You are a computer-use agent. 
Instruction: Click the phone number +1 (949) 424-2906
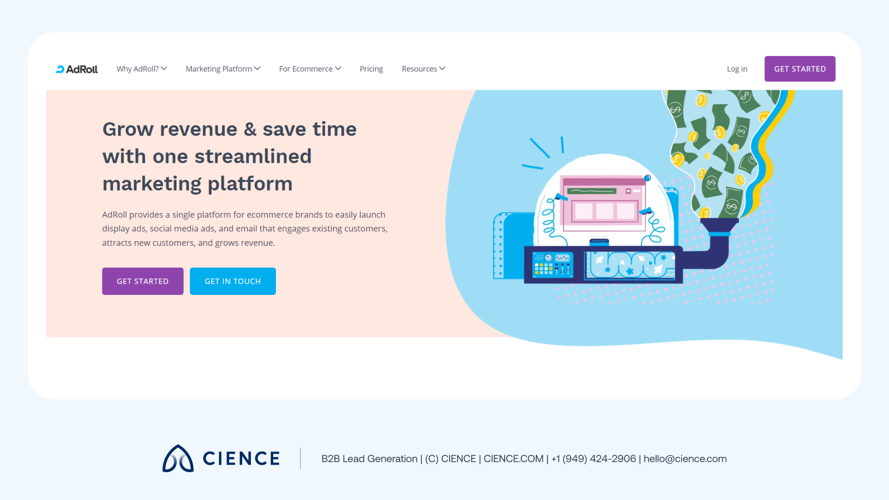pyautogui.click(x=594, y=458)
